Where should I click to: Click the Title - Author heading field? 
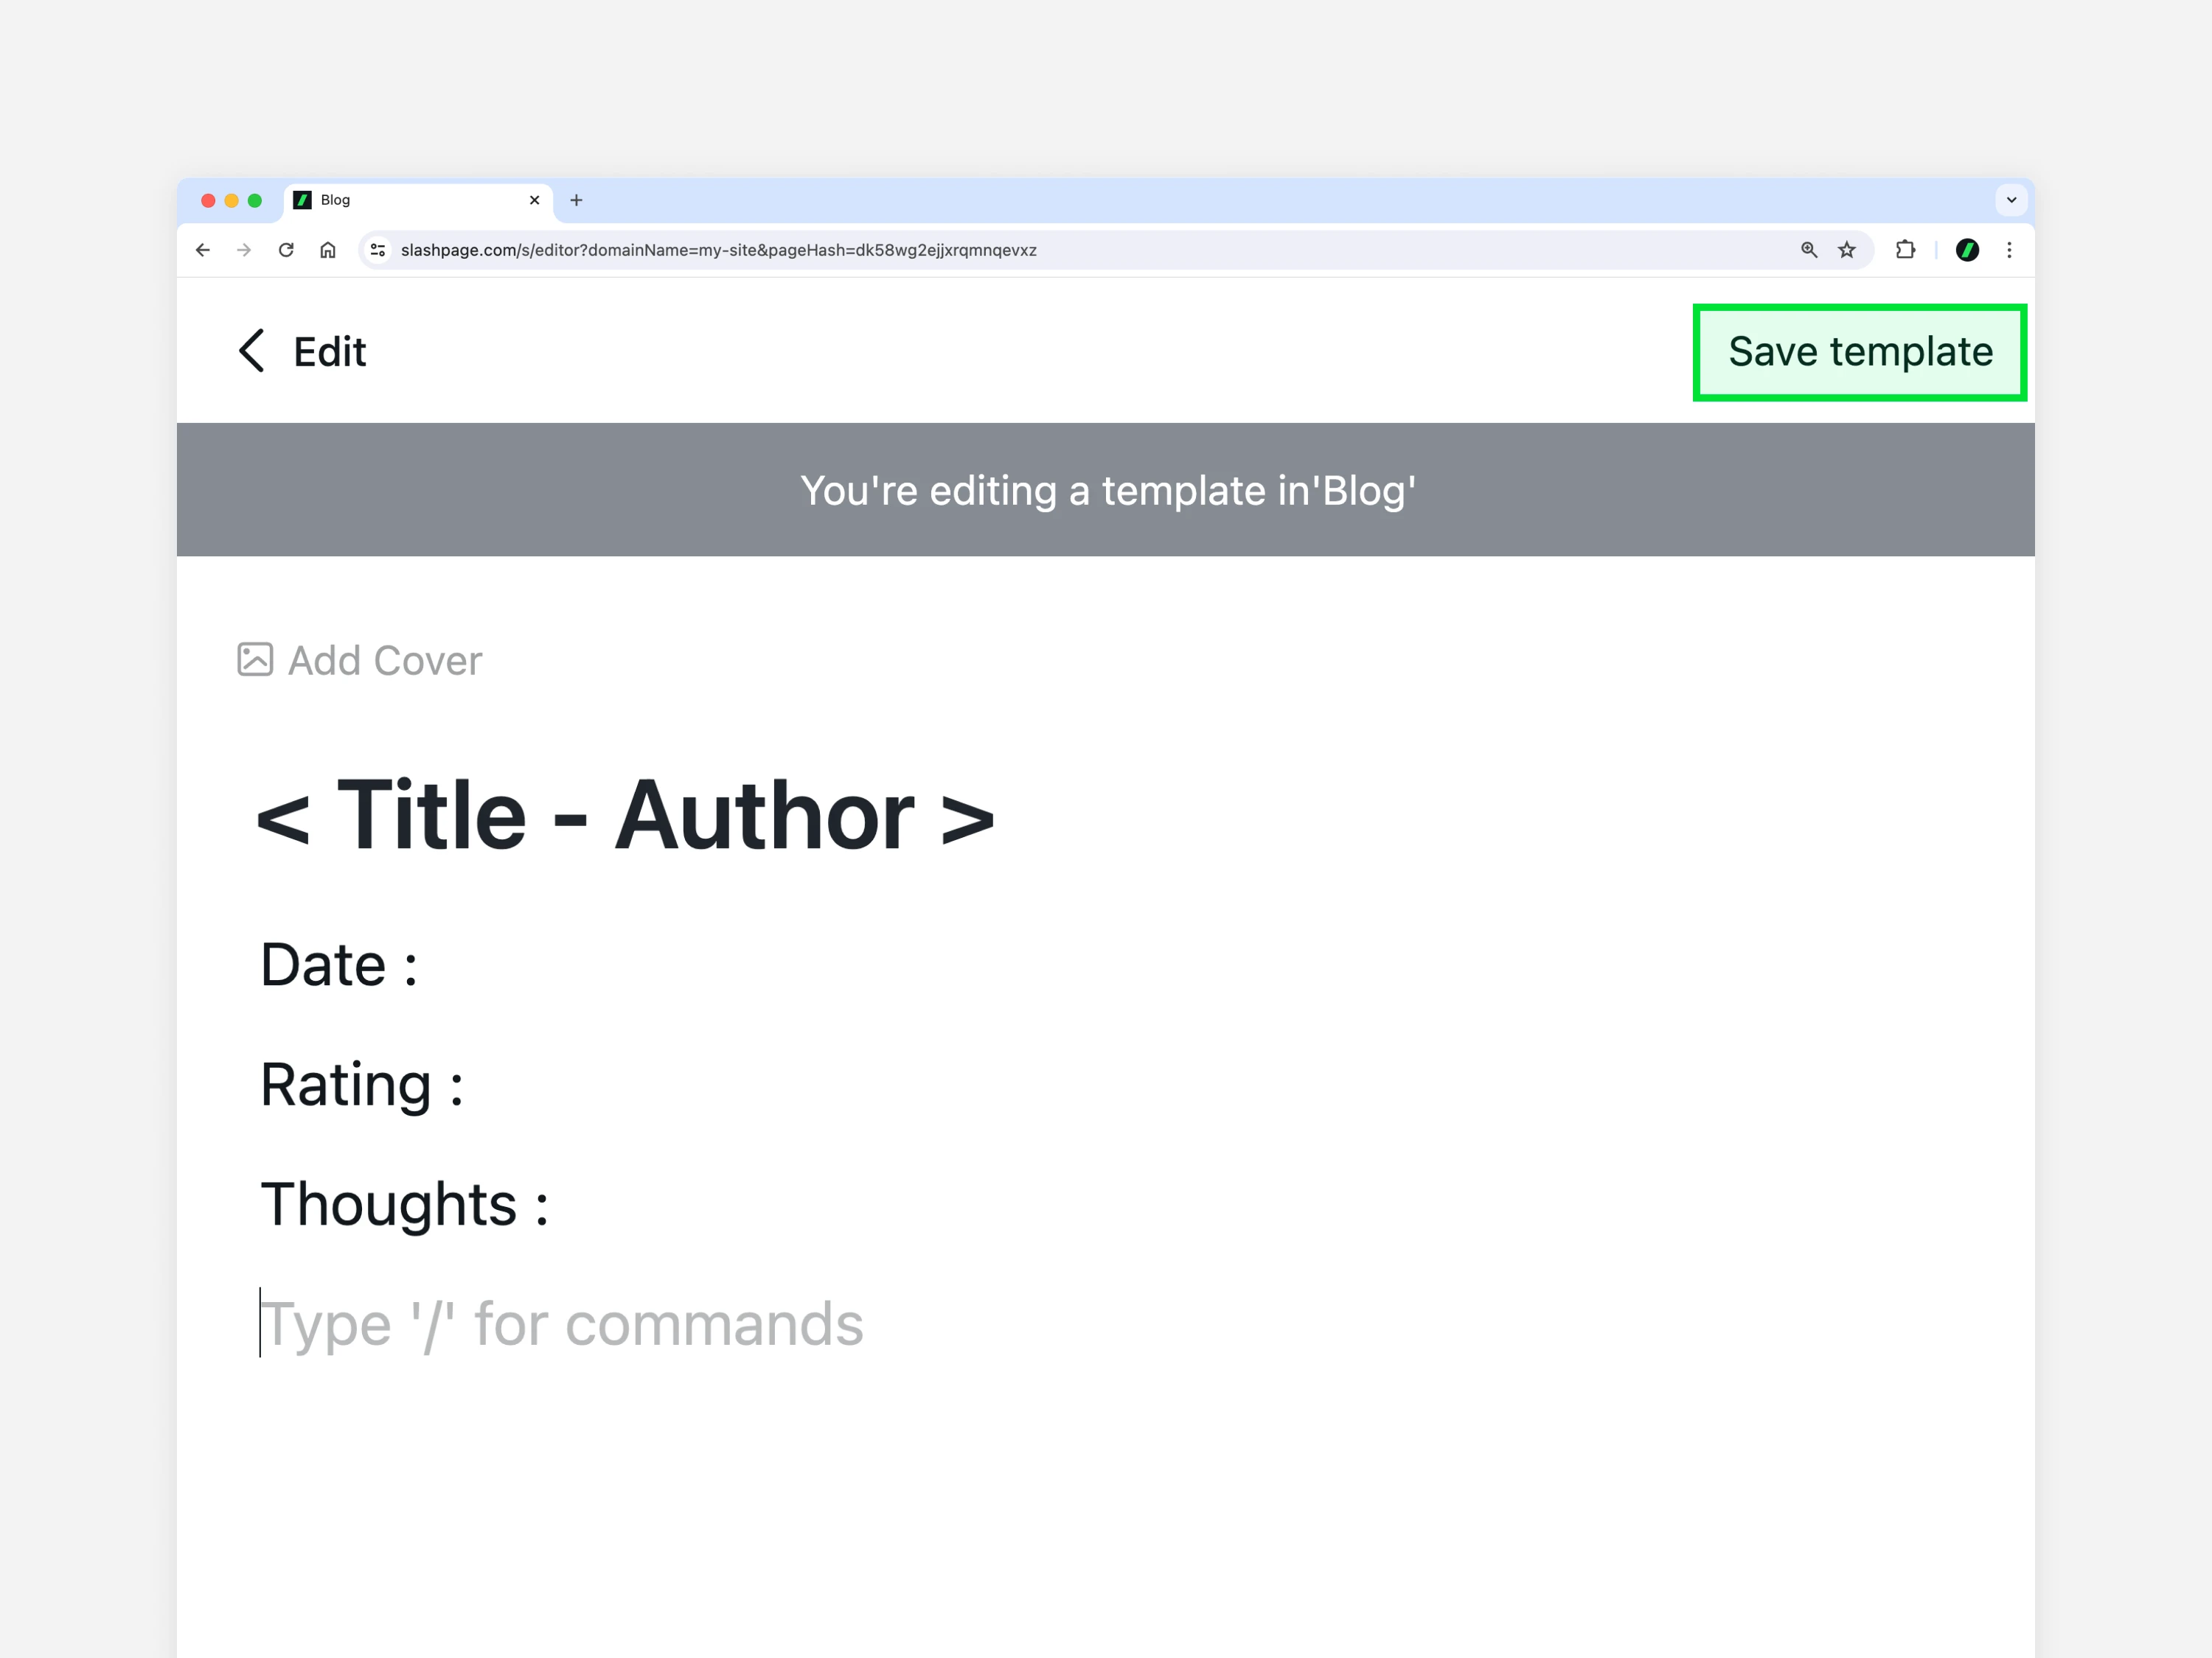[x=626, y=816]
